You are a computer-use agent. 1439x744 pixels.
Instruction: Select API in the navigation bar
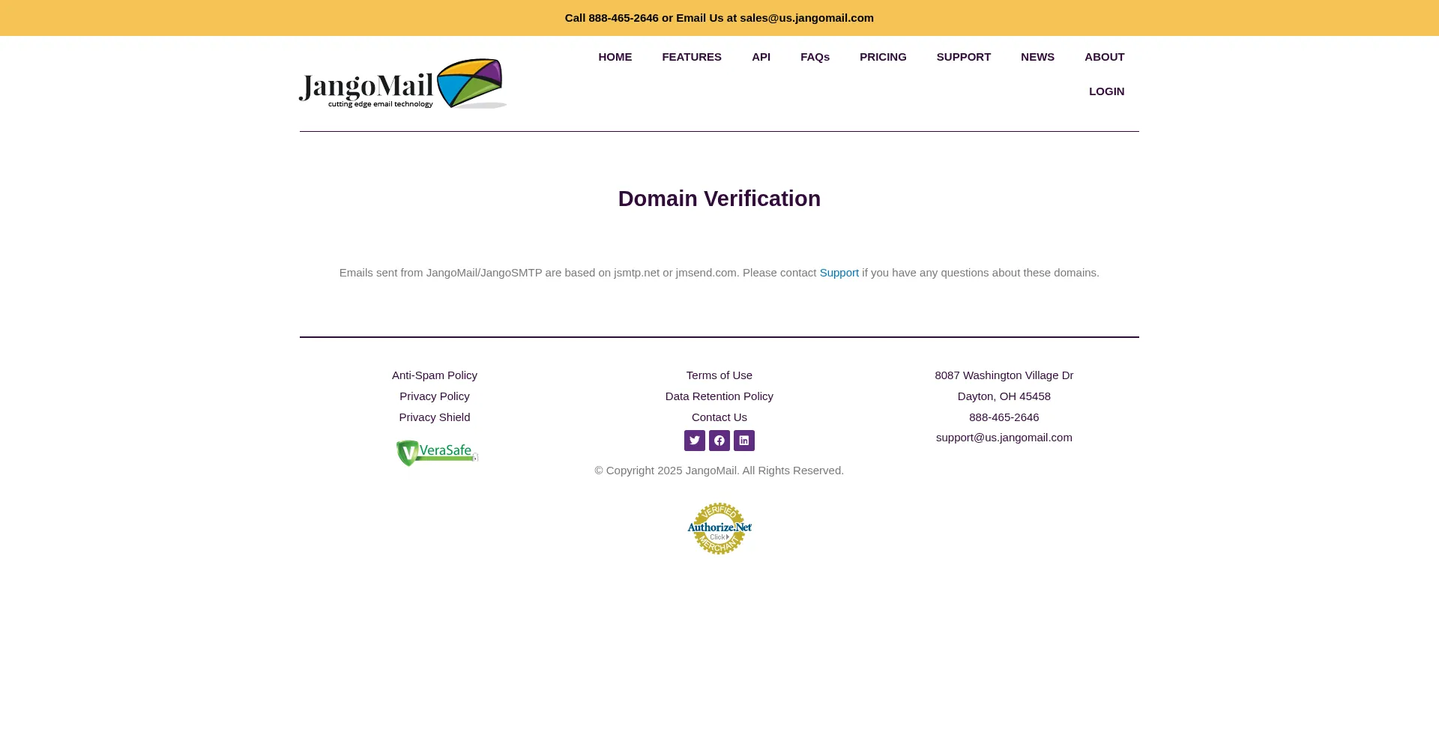click(761, 57)
